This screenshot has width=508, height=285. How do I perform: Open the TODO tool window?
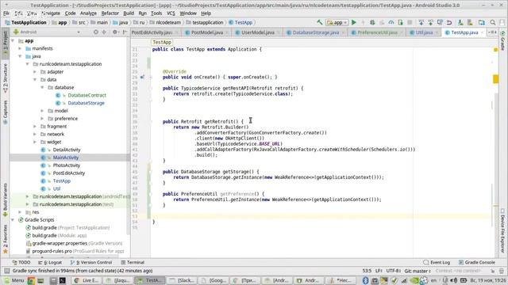click(21, 262)
